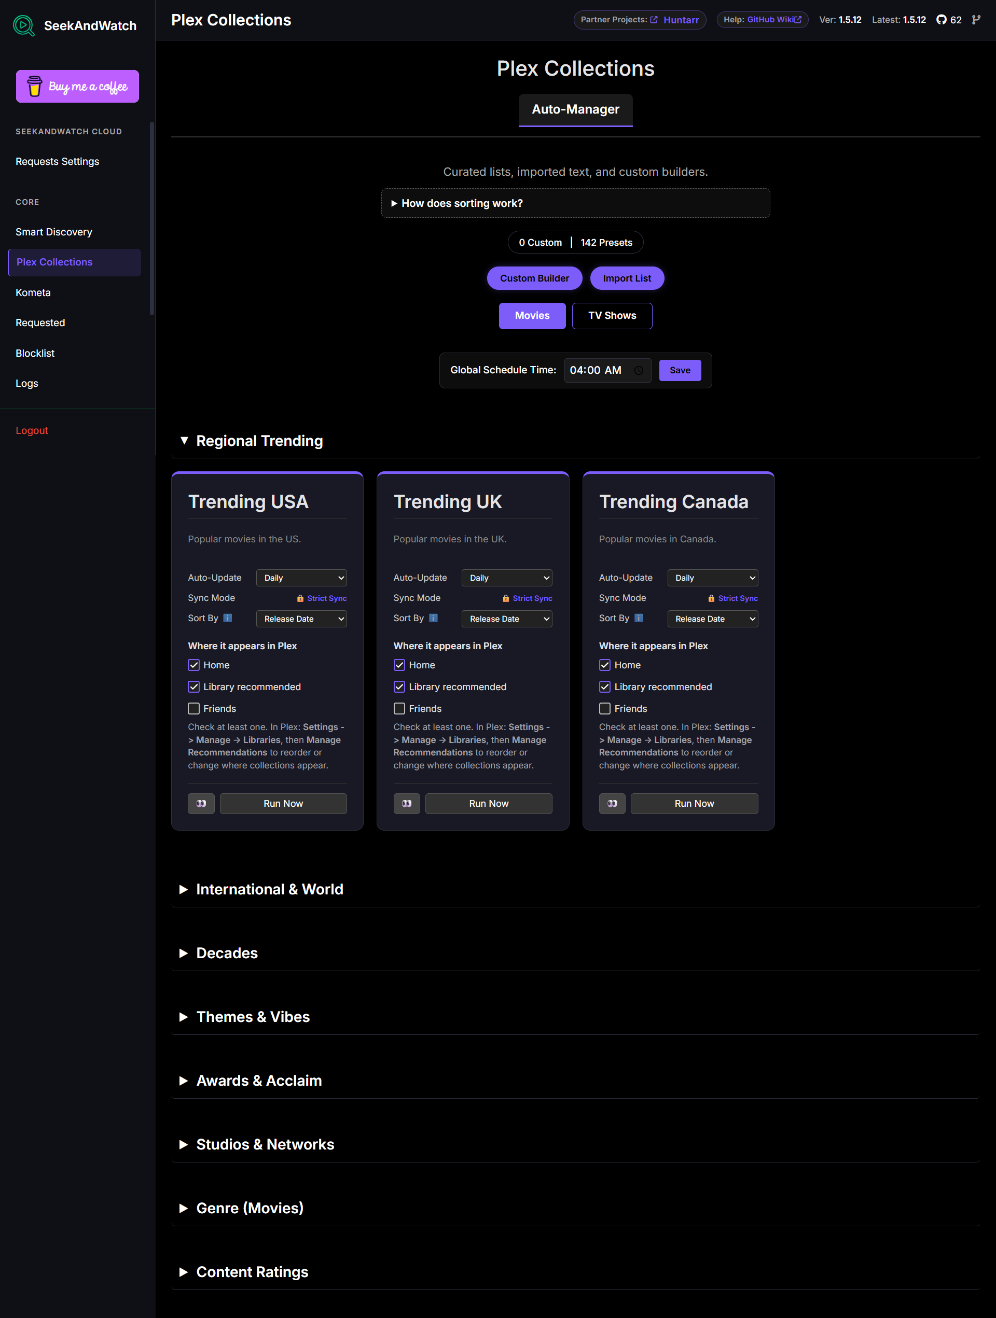Click the Sort By info icon in Trending USA
Screen dimensions: 996x1318
pos(228,618)
